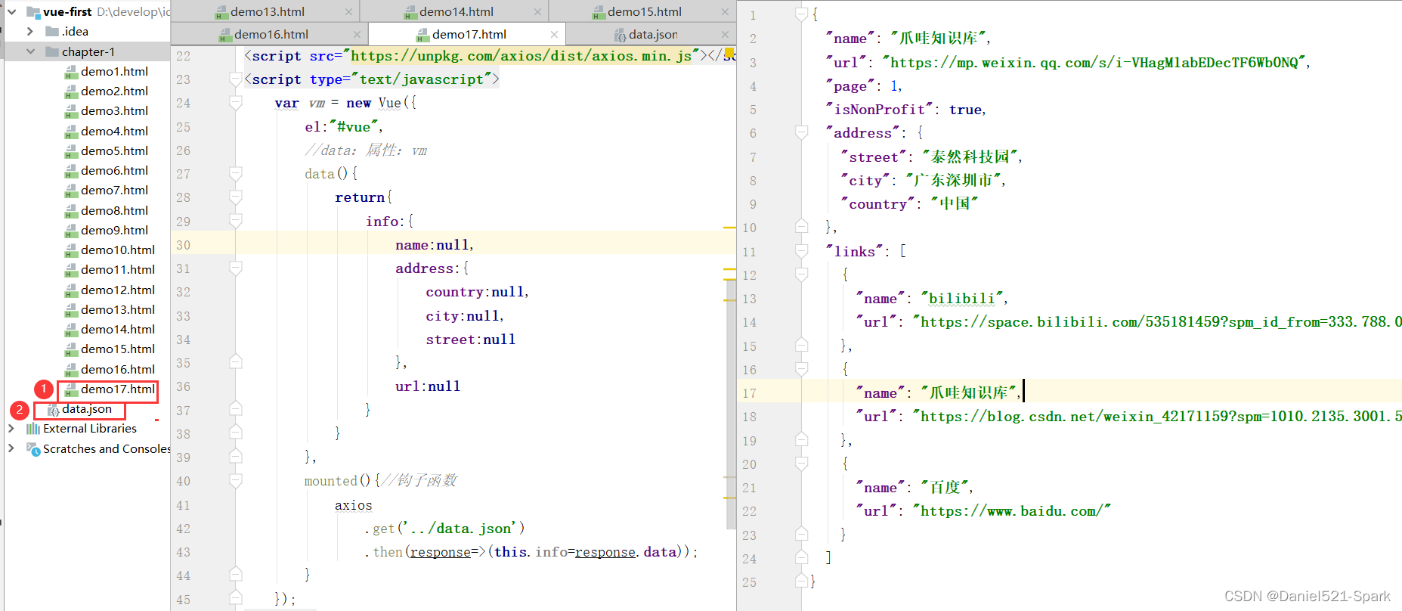Select demo12.html in tree
1402x611 pixels.
(118, 290)
